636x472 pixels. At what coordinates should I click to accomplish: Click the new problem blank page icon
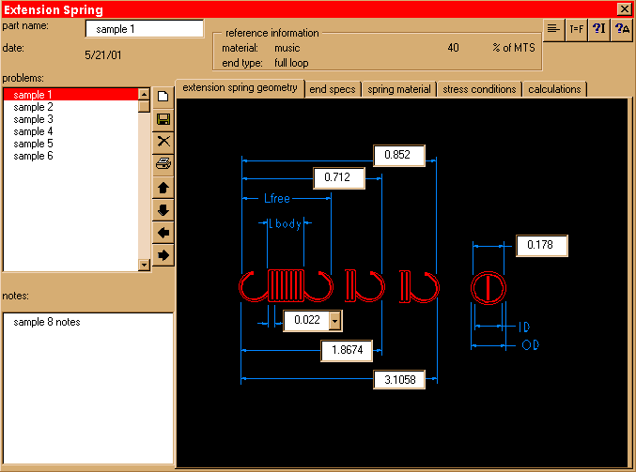point(163,96)
